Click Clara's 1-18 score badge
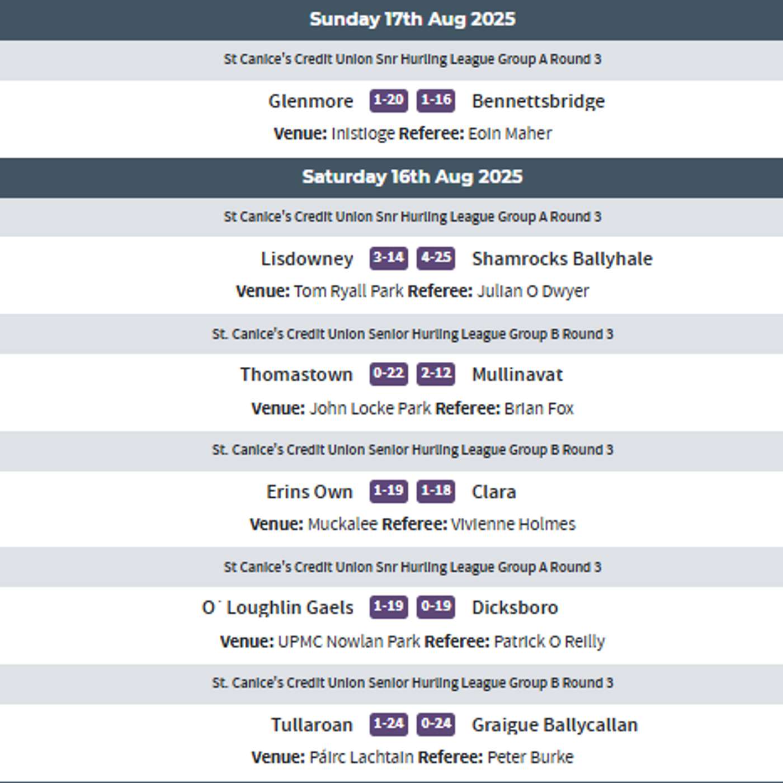783x783 pixels. [x=436, y=491]
